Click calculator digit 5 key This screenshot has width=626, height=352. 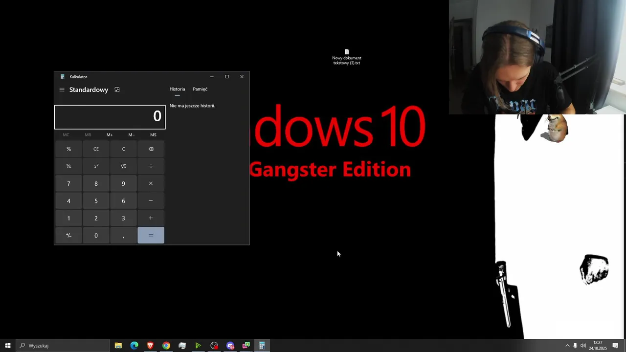(96, 201)
